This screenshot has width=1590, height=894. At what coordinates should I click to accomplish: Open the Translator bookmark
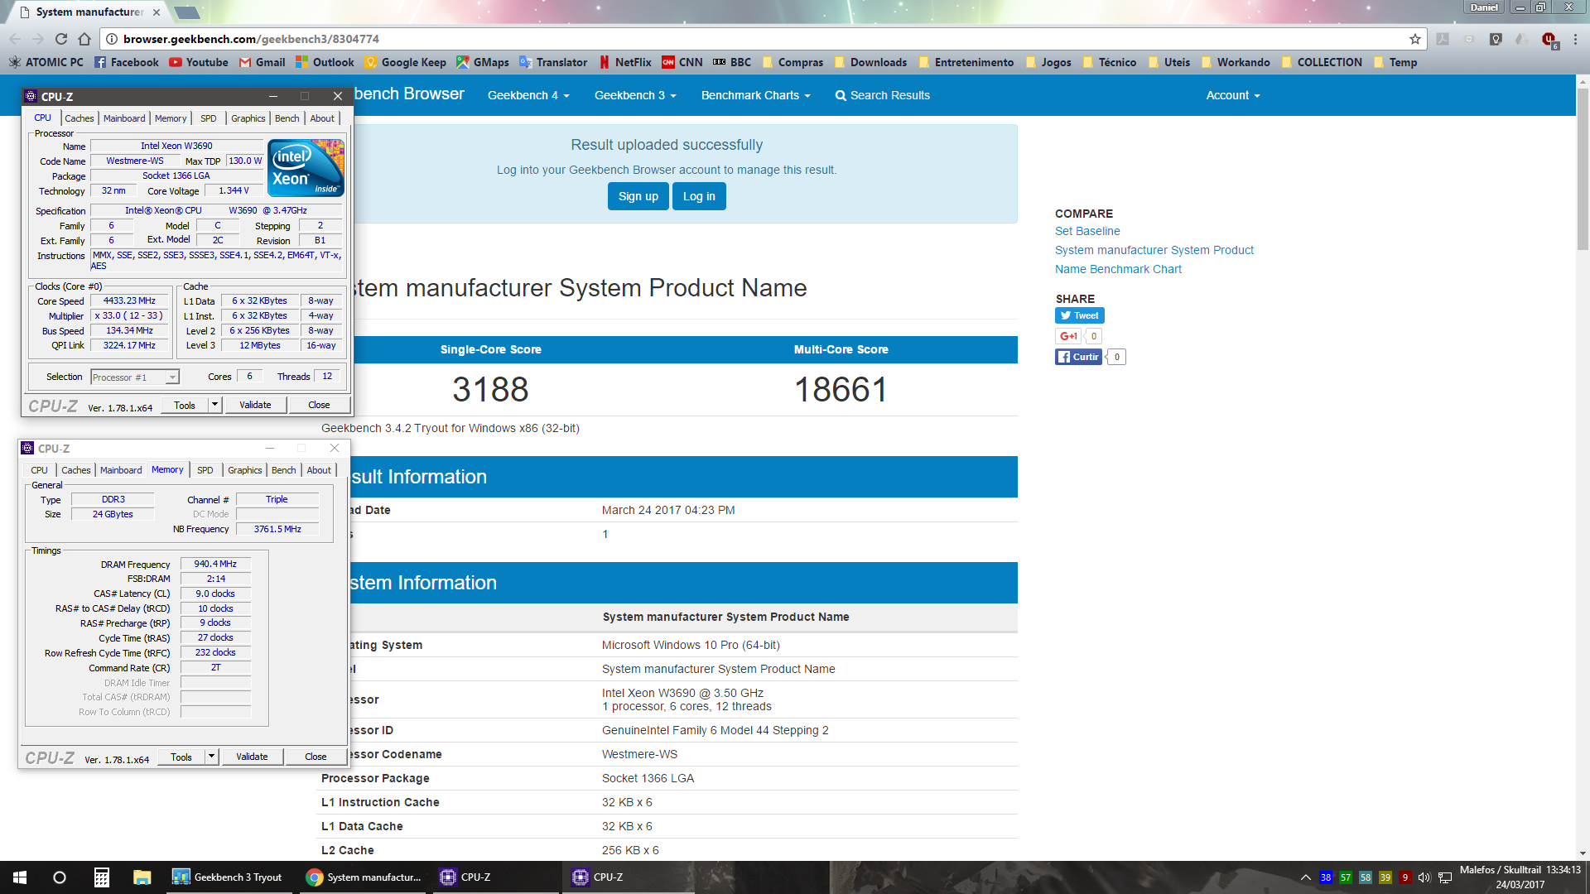click(553, 62)
